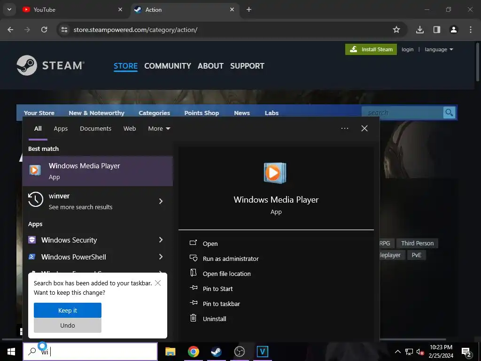Open Steam ABOUT page

coord(210,66)
